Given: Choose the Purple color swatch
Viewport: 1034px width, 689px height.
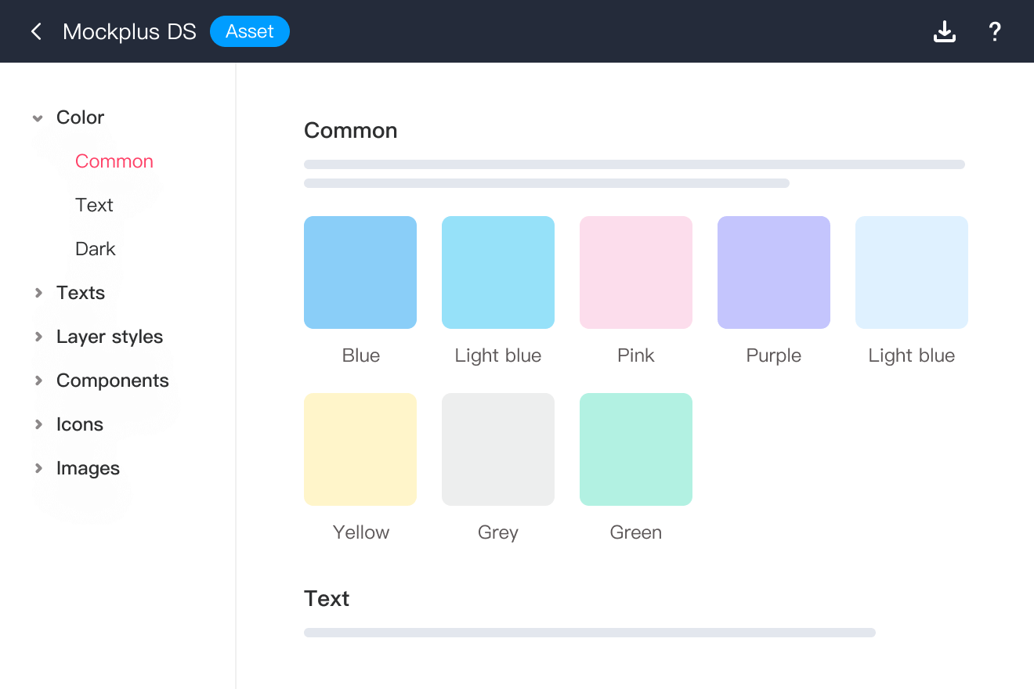Looking at the screenshot, I should click(x=774, y=272).
